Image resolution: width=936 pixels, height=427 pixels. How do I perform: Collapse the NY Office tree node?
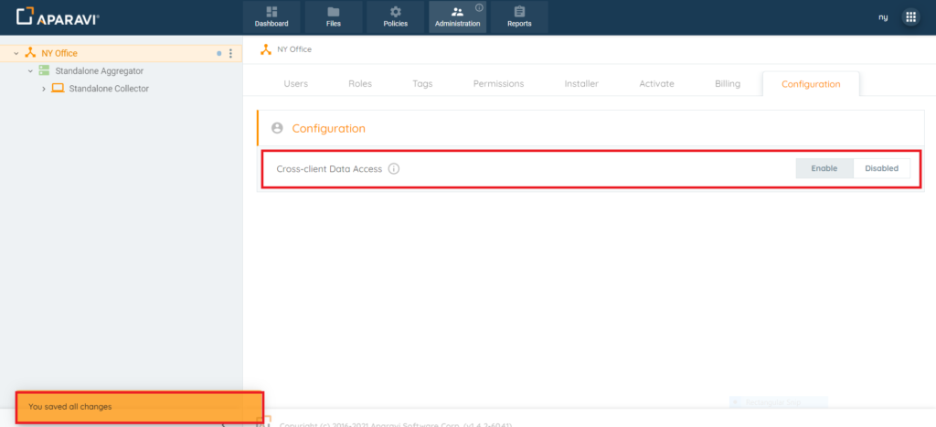pyautogui.click(x=16, y=53)
